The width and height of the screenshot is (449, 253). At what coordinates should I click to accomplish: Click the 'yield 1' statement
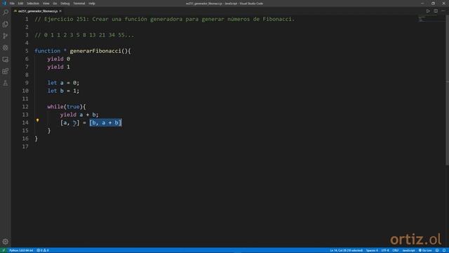(58, 67)
